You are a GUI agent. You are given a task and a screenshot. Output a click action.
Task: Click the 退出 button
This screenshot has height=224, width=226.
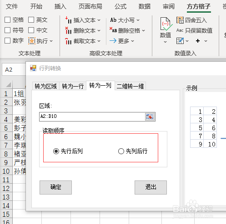(x=151, y=187)
